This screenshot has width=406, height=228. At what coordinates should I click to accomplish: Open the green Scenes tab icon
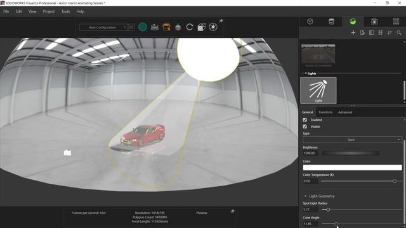click(x=353, y=22)
